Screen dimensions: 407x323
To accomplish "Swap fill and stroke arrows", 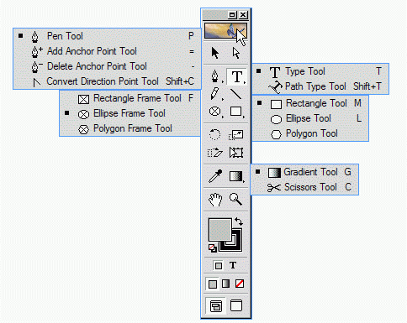I will click(x=239, y=221).
